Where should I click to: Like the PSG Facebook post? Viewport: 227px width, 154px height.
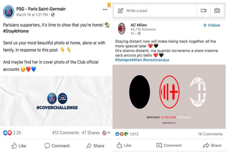pyautogui.click(x=18, y=146)
